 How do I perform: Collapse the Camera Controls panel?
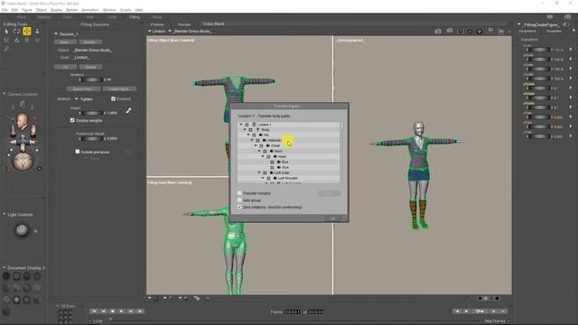pyautogui.click(x=4, y=94)
